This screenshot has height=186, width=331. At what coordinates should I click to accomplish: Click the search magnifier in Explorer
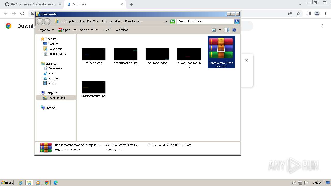click(x=237, y=21)
